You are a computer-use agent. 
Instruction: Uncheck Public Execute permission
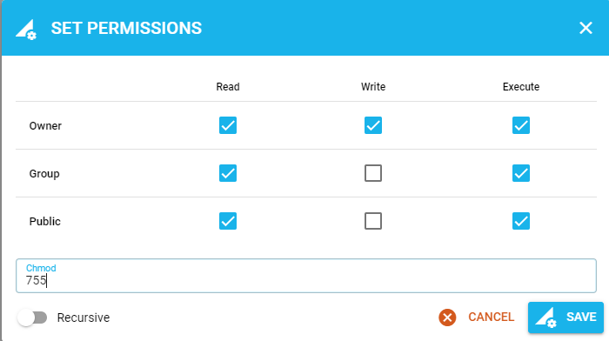click(x=521, y=221)
